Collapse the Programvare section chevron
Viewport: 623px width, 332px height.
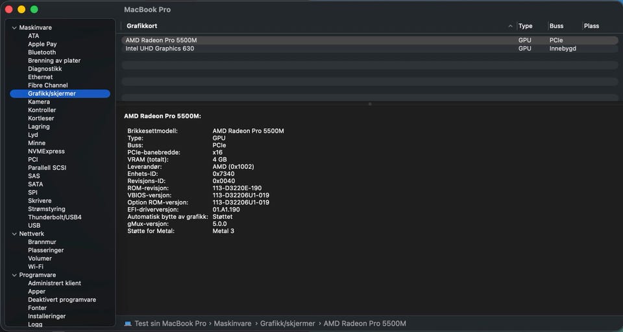[x=14, y=275]
